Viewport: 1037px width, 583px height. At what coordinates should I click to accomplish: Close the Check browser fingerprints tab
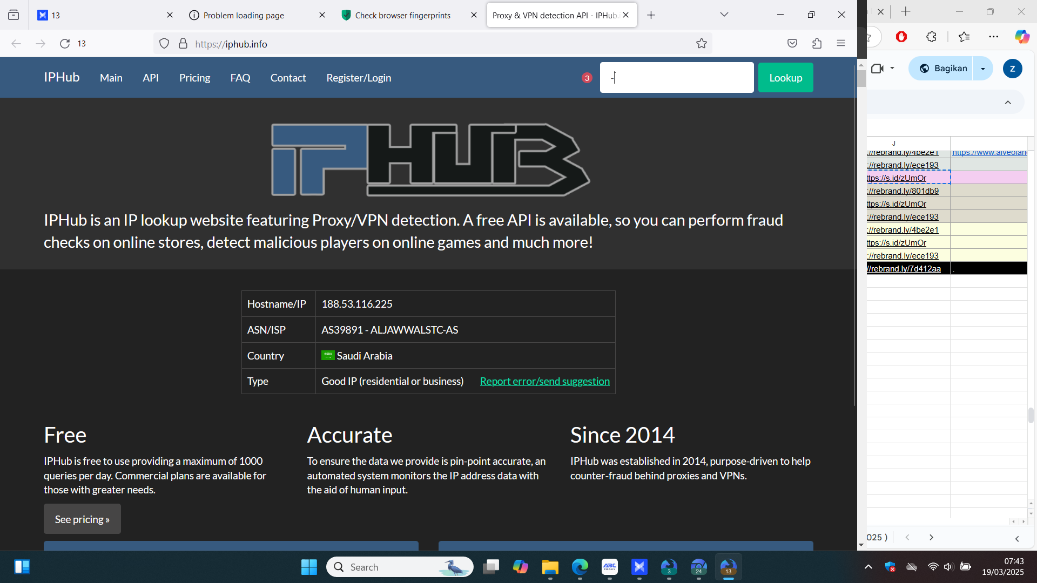point(474,15)
